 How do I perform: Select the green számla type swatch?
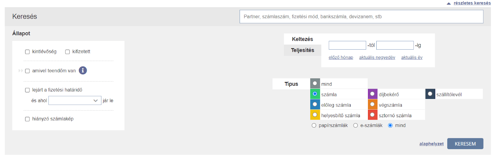coord(315,94)
